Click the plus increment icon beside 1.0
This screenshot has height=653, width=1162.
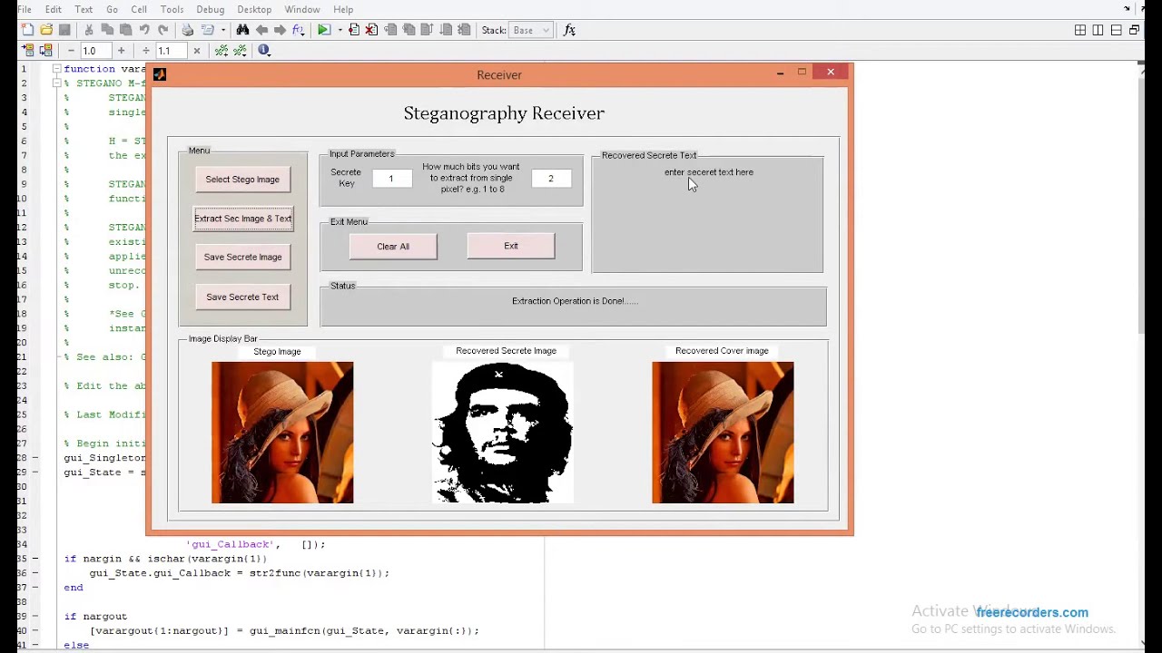[x=121, y=51]
